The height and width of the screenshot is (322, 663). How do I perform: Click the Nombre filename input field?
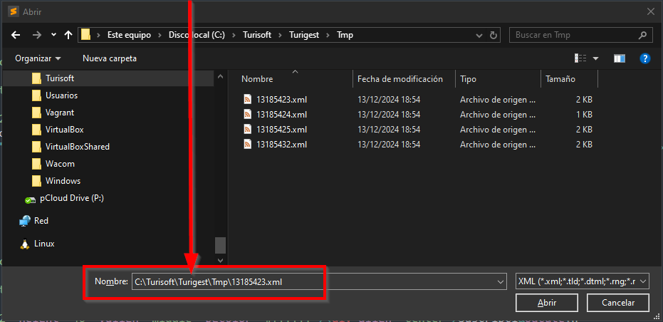click(x=313, y=281)
